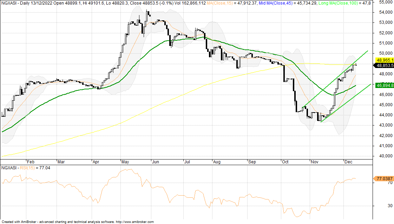Click the Jun label on the time axis

tap(156, 162)
